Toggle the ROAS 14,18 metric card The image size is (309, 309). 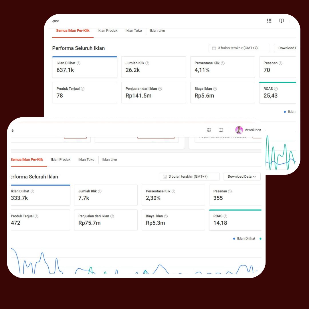(235, 220)
